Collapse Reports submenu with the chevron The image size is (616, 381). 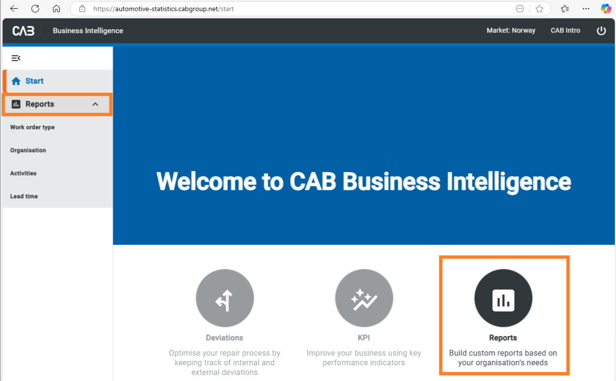[x=95, y=104]
